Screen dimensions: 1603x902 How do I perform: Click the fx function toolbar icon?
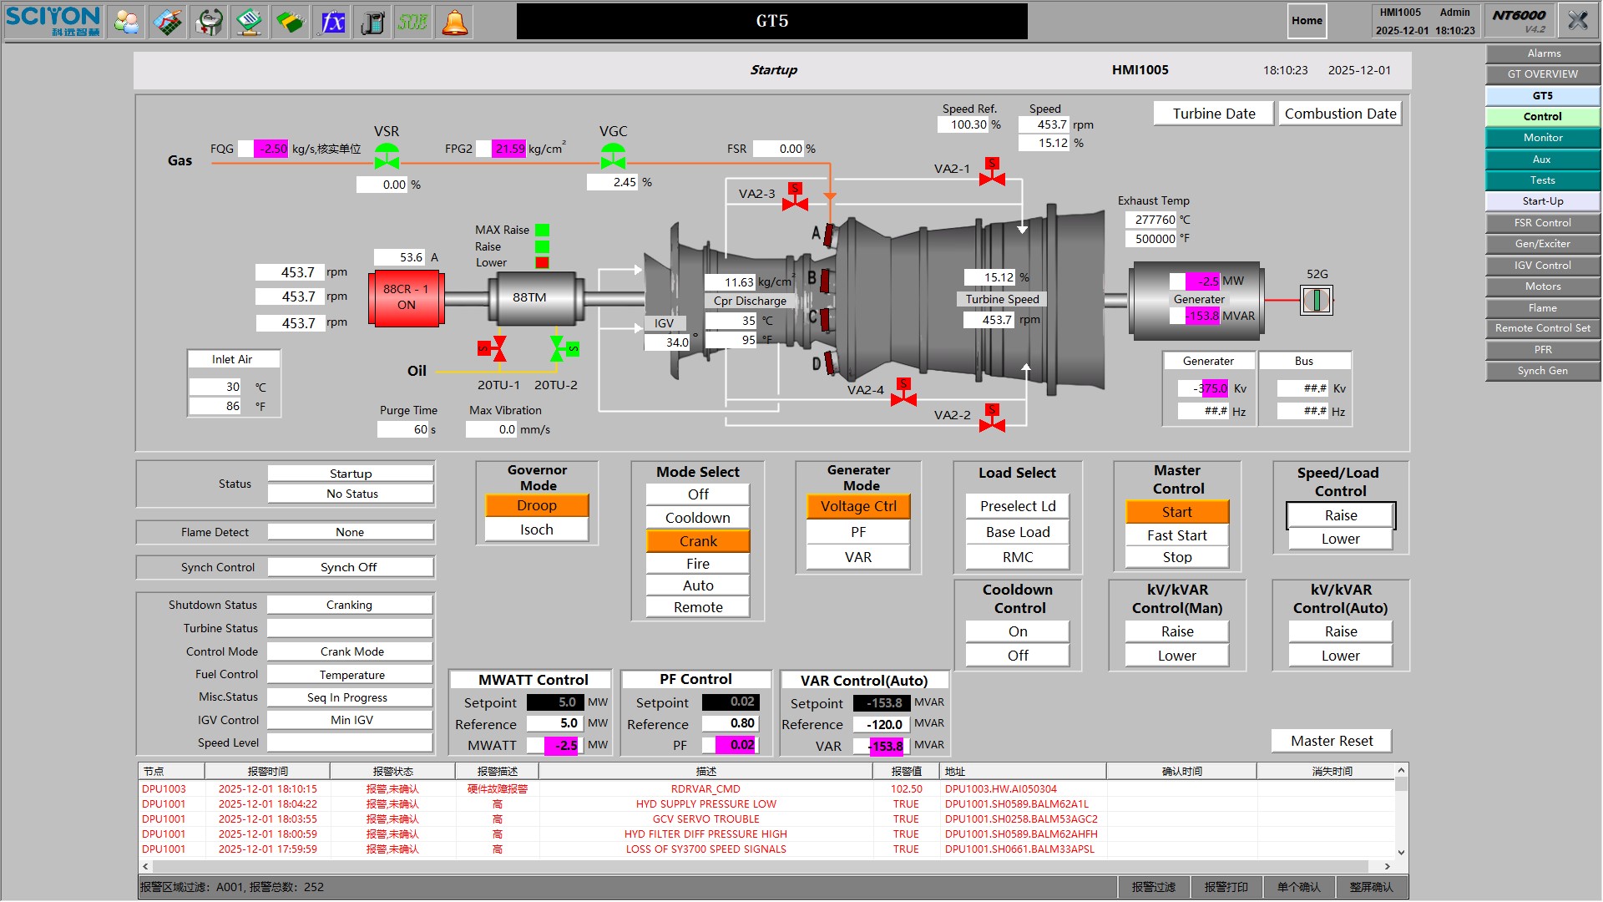click(x=332, y=22)
